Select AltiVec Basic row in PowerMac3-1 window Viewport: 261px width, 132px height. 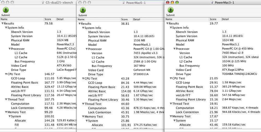coord(185,91)
